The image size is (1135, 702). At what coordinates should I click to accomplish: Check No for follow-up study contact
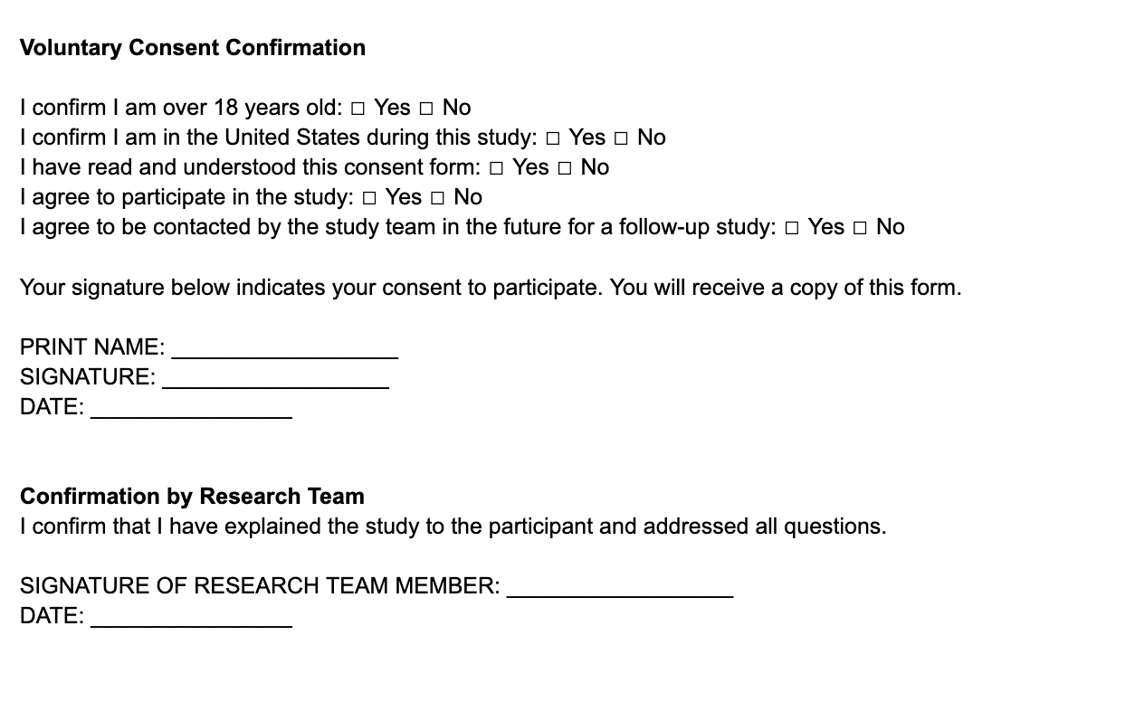(860, 228)
